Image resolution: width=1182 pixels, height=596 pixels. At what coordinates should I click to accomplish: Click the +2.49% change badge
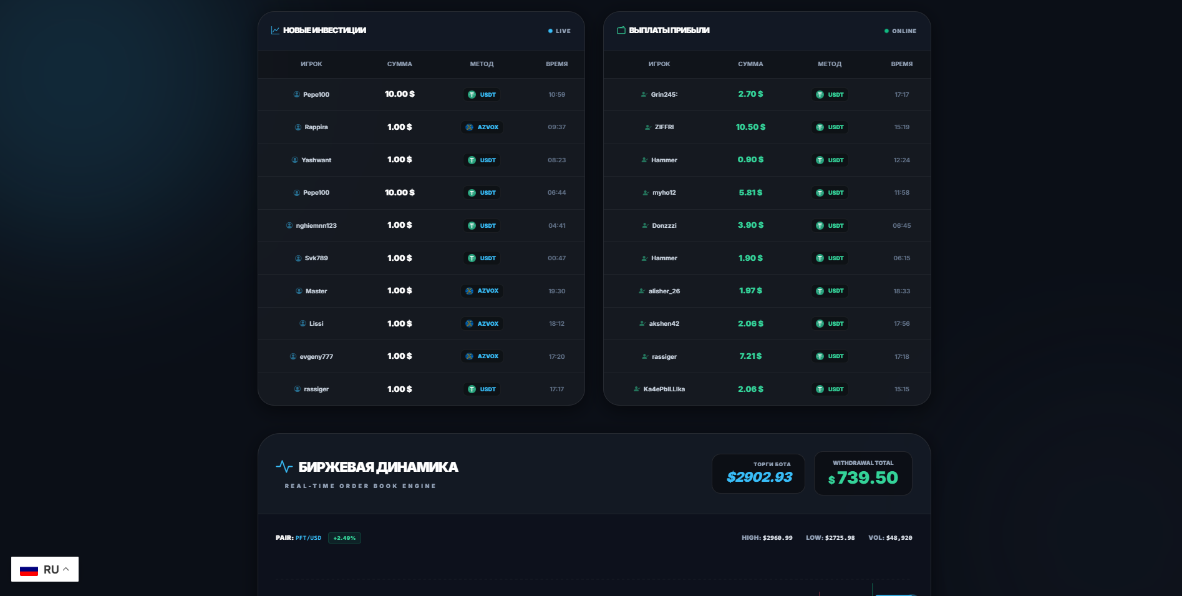click(x=344, y=538)
